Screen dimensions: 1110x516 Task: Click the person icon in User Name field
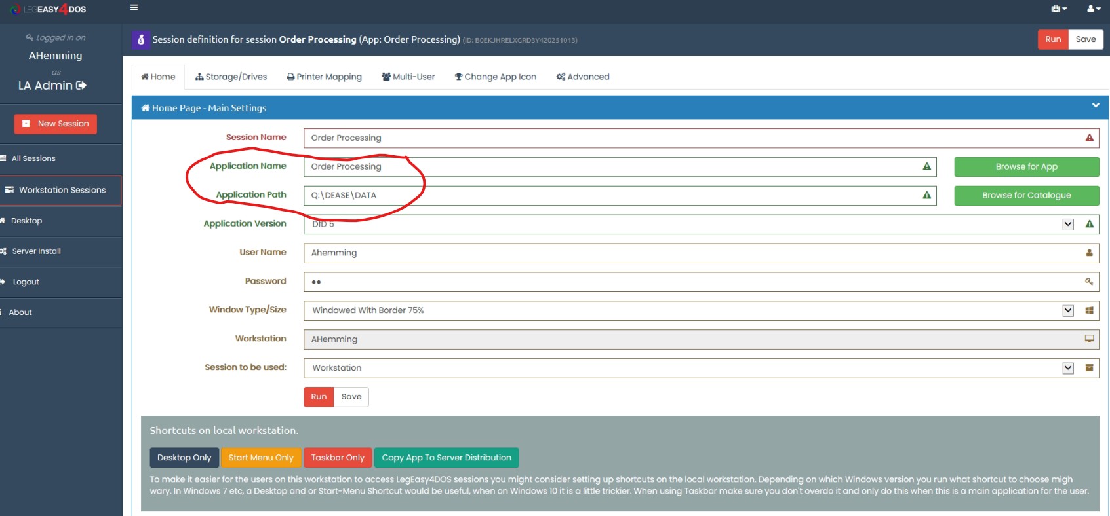1089,253
